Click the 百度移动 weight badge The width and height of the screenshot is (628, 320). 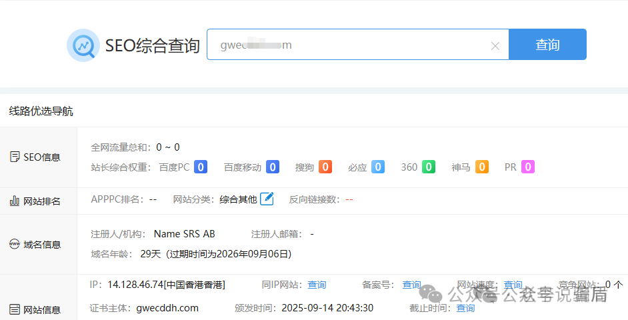(x=273, y=167)
